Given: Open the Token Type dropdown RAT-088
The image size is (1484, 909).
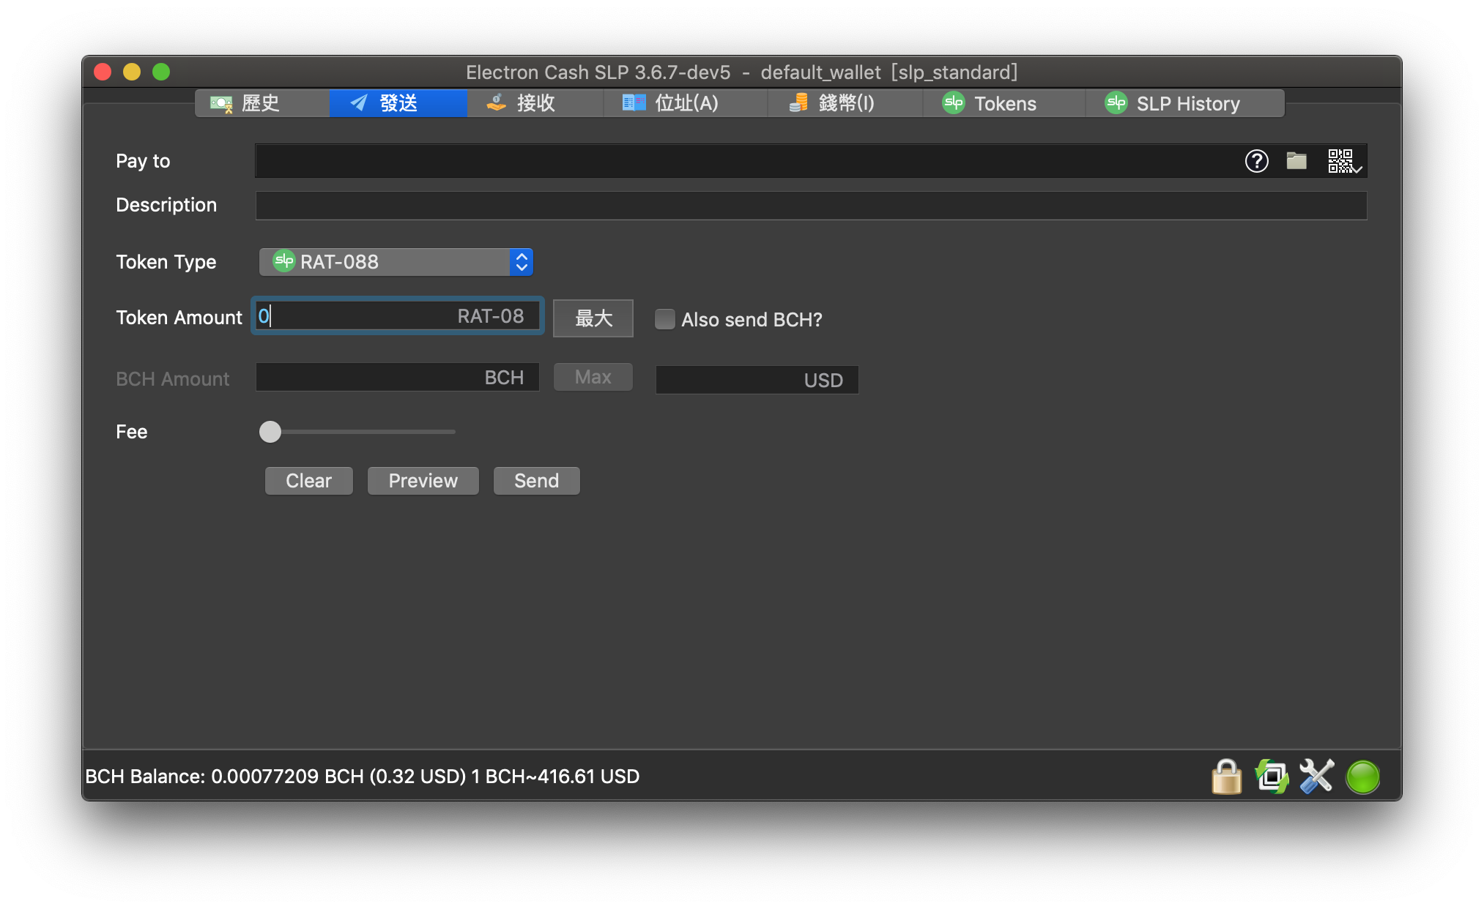Looking at the screenshot, I should [396, 262].
